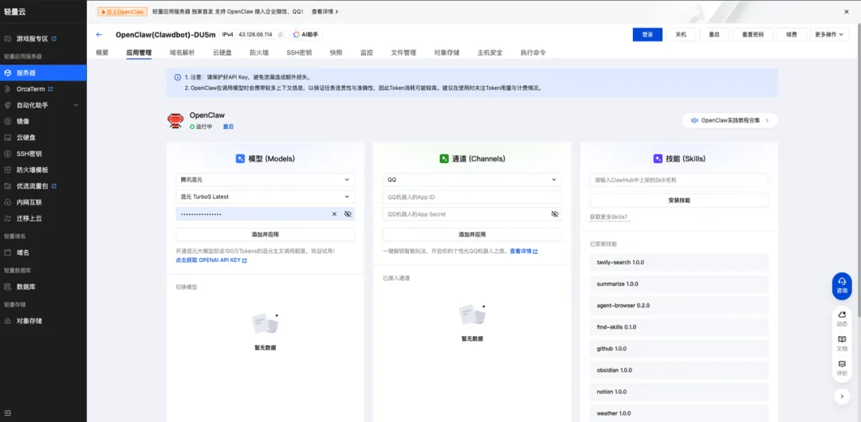Image resolution: width=861 pixels, height=422 pixels.
Task: Click the OrcaTerm sidebar icon
Action: click(8, 89)
